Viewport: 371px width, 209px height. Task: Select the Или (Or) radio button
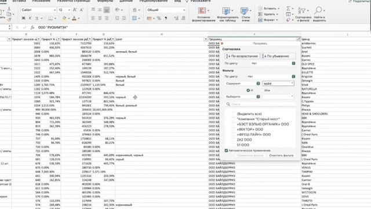[x=262, y=91]
